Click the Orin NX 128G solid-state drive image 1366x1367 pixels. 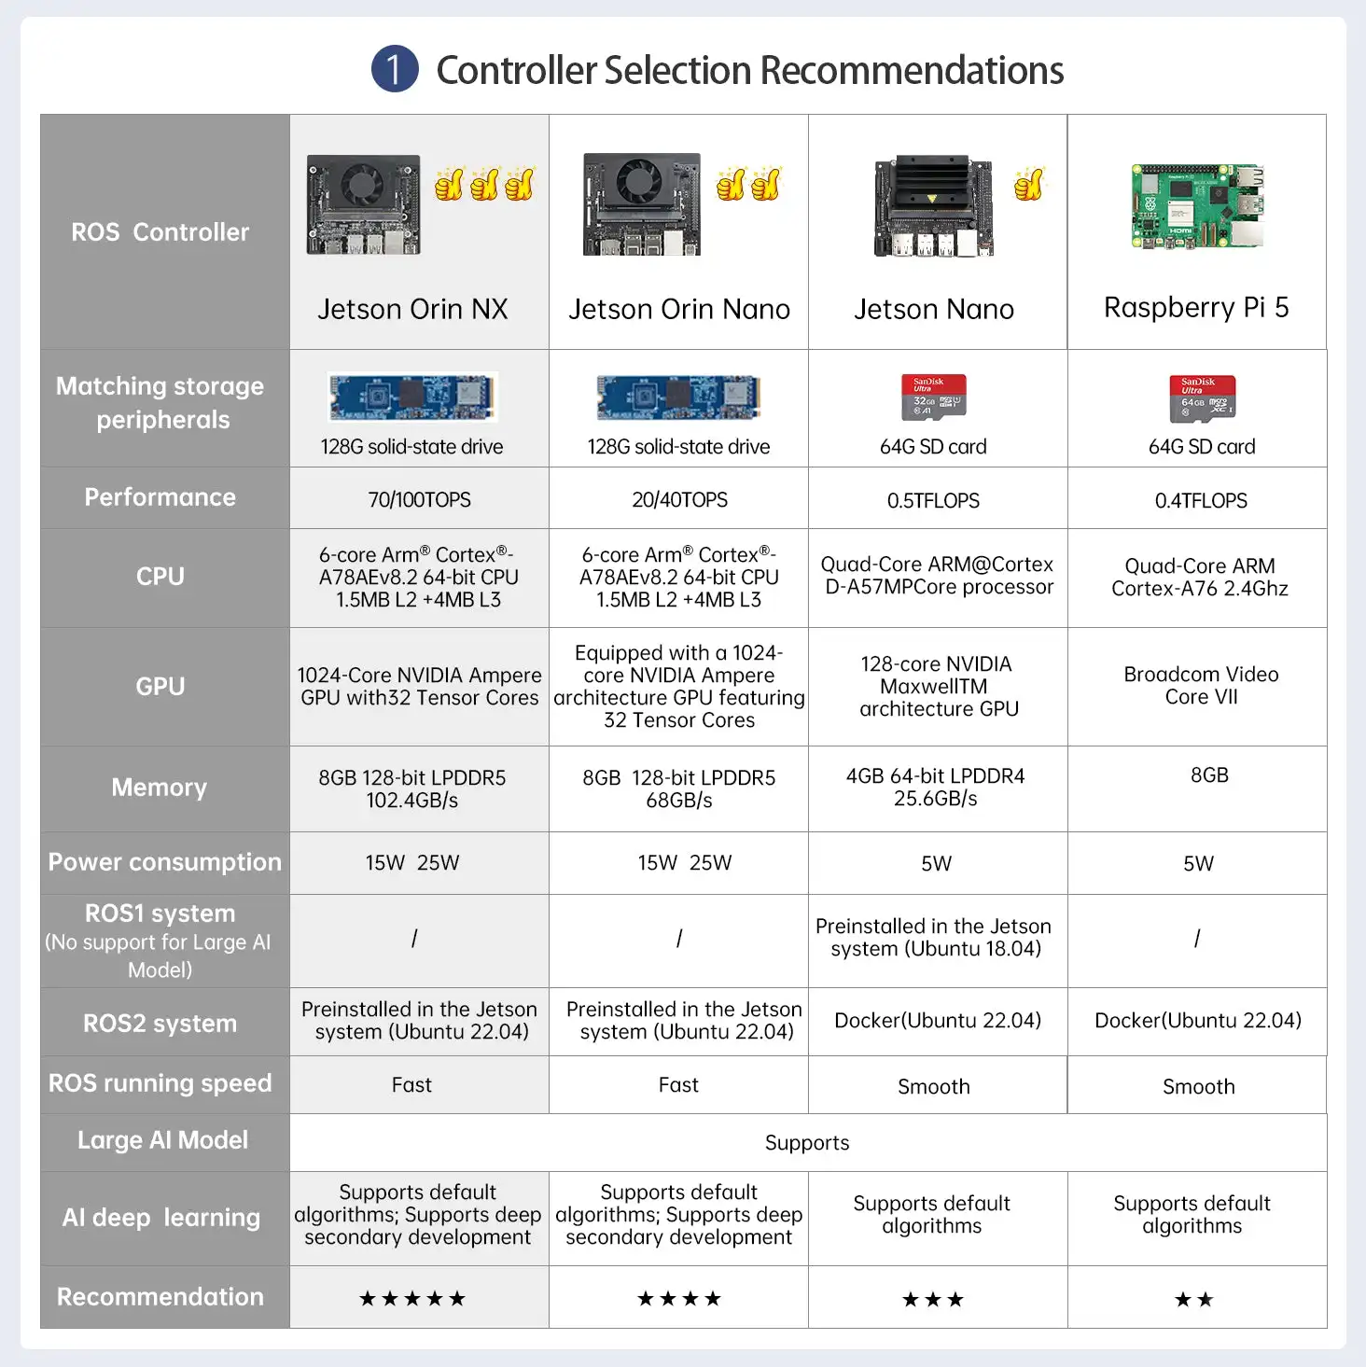pyautogui.click(x=412, y=398)
